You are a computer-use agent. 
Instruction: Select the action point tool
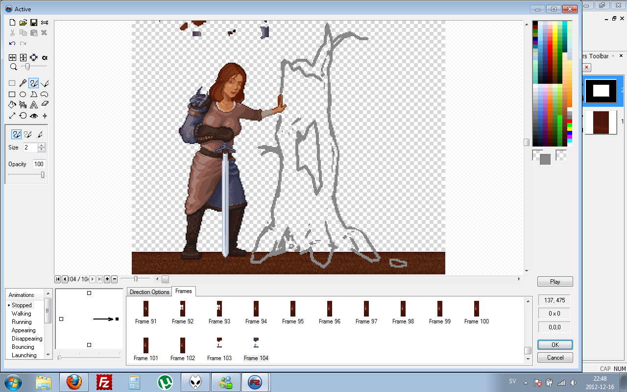45,116
